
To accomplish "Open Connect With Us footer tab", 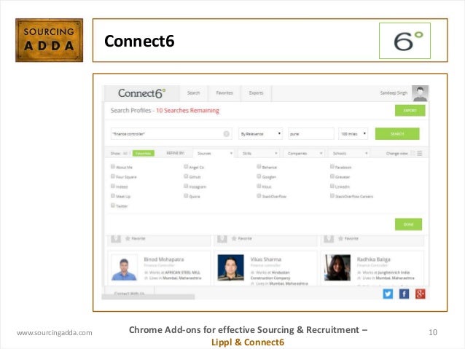I will pos(129,291).
